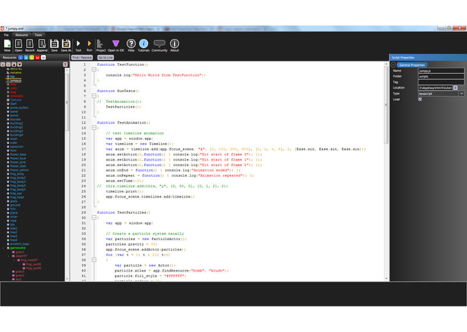This screenshot has height=332, width=467.
Task: Create a new project with New icon
Action: coord(7,44)
